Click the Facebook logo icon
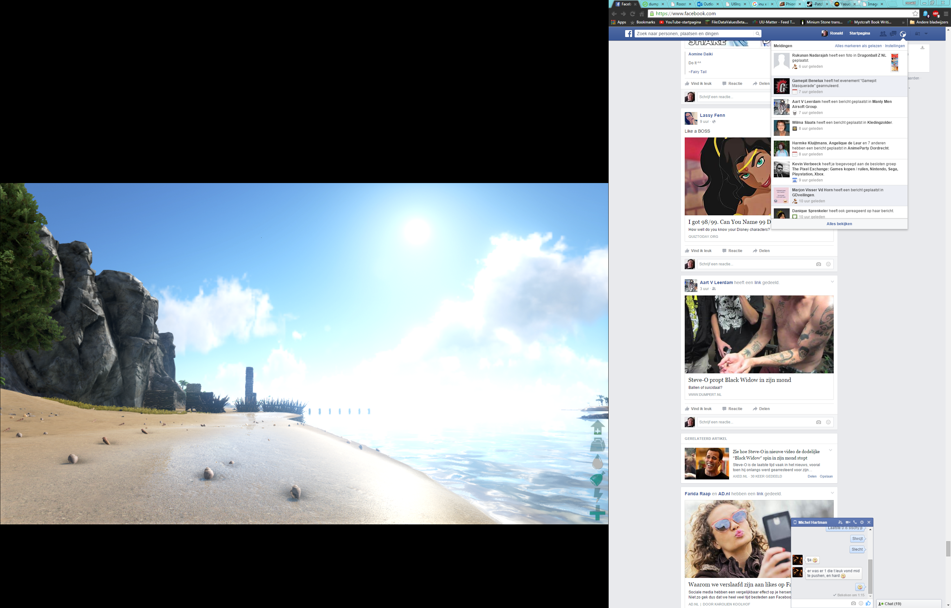This screenshot has width=951, height=608. click(x=628, y=34)
